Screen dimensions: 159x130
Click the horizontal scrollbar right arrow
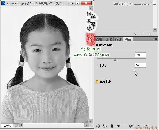(87, 125)
